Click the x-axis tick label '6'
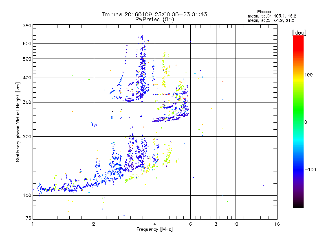 point(190,224)
